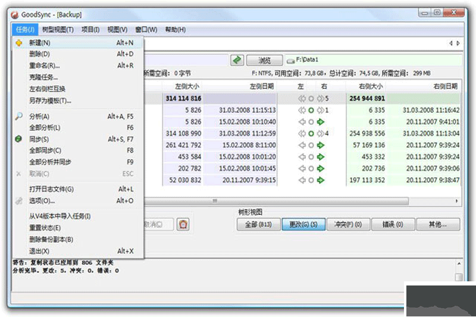
Task: Toggle right-arrow direction on the 57 169 136 row
Action: click(x=321, y=145)
